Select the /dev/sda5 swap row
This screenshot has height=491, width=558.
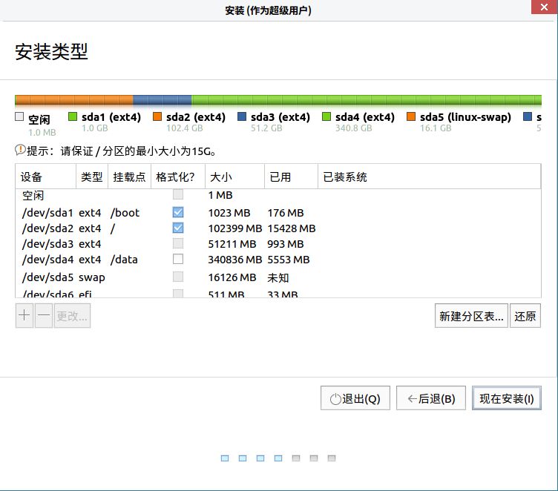[278, 277]
